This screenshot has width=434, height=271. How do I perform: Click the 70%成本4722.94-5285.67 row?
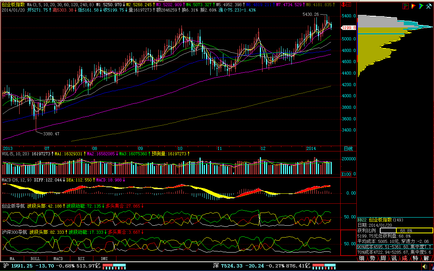[395, 253]
